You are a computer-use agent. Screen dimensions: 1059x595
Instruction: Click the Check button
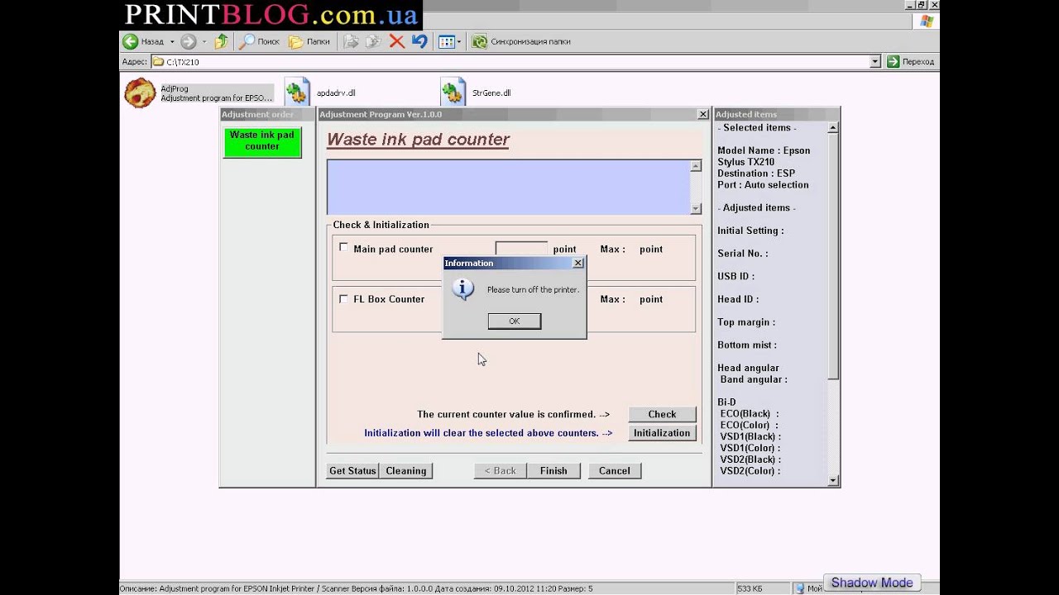pyautogui.click(x=662, y=414)
